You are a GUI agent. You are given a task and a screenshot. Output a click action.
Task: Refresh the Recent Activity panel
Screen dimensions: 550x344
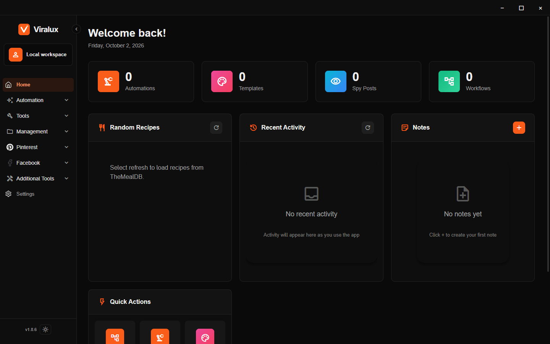click(x=368, y=128)
